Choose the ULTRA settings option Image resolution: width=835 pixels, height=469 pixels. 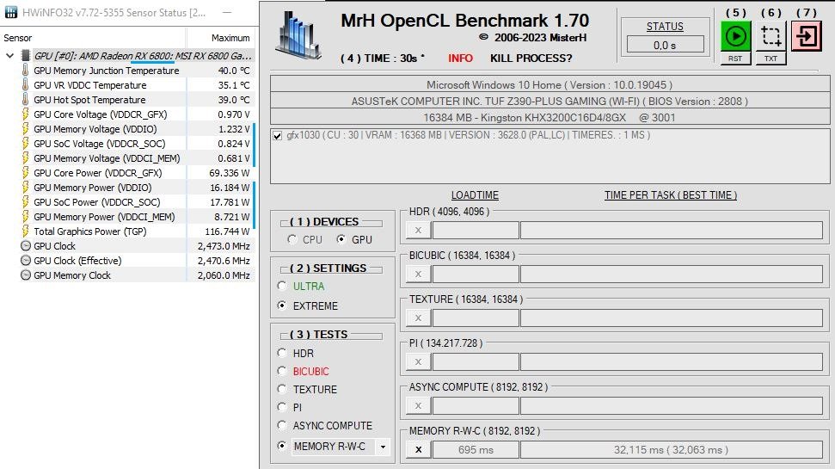(x=282, y=286)
